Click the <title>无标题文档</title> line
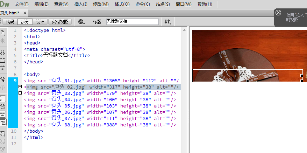 [x=57, y=56]
